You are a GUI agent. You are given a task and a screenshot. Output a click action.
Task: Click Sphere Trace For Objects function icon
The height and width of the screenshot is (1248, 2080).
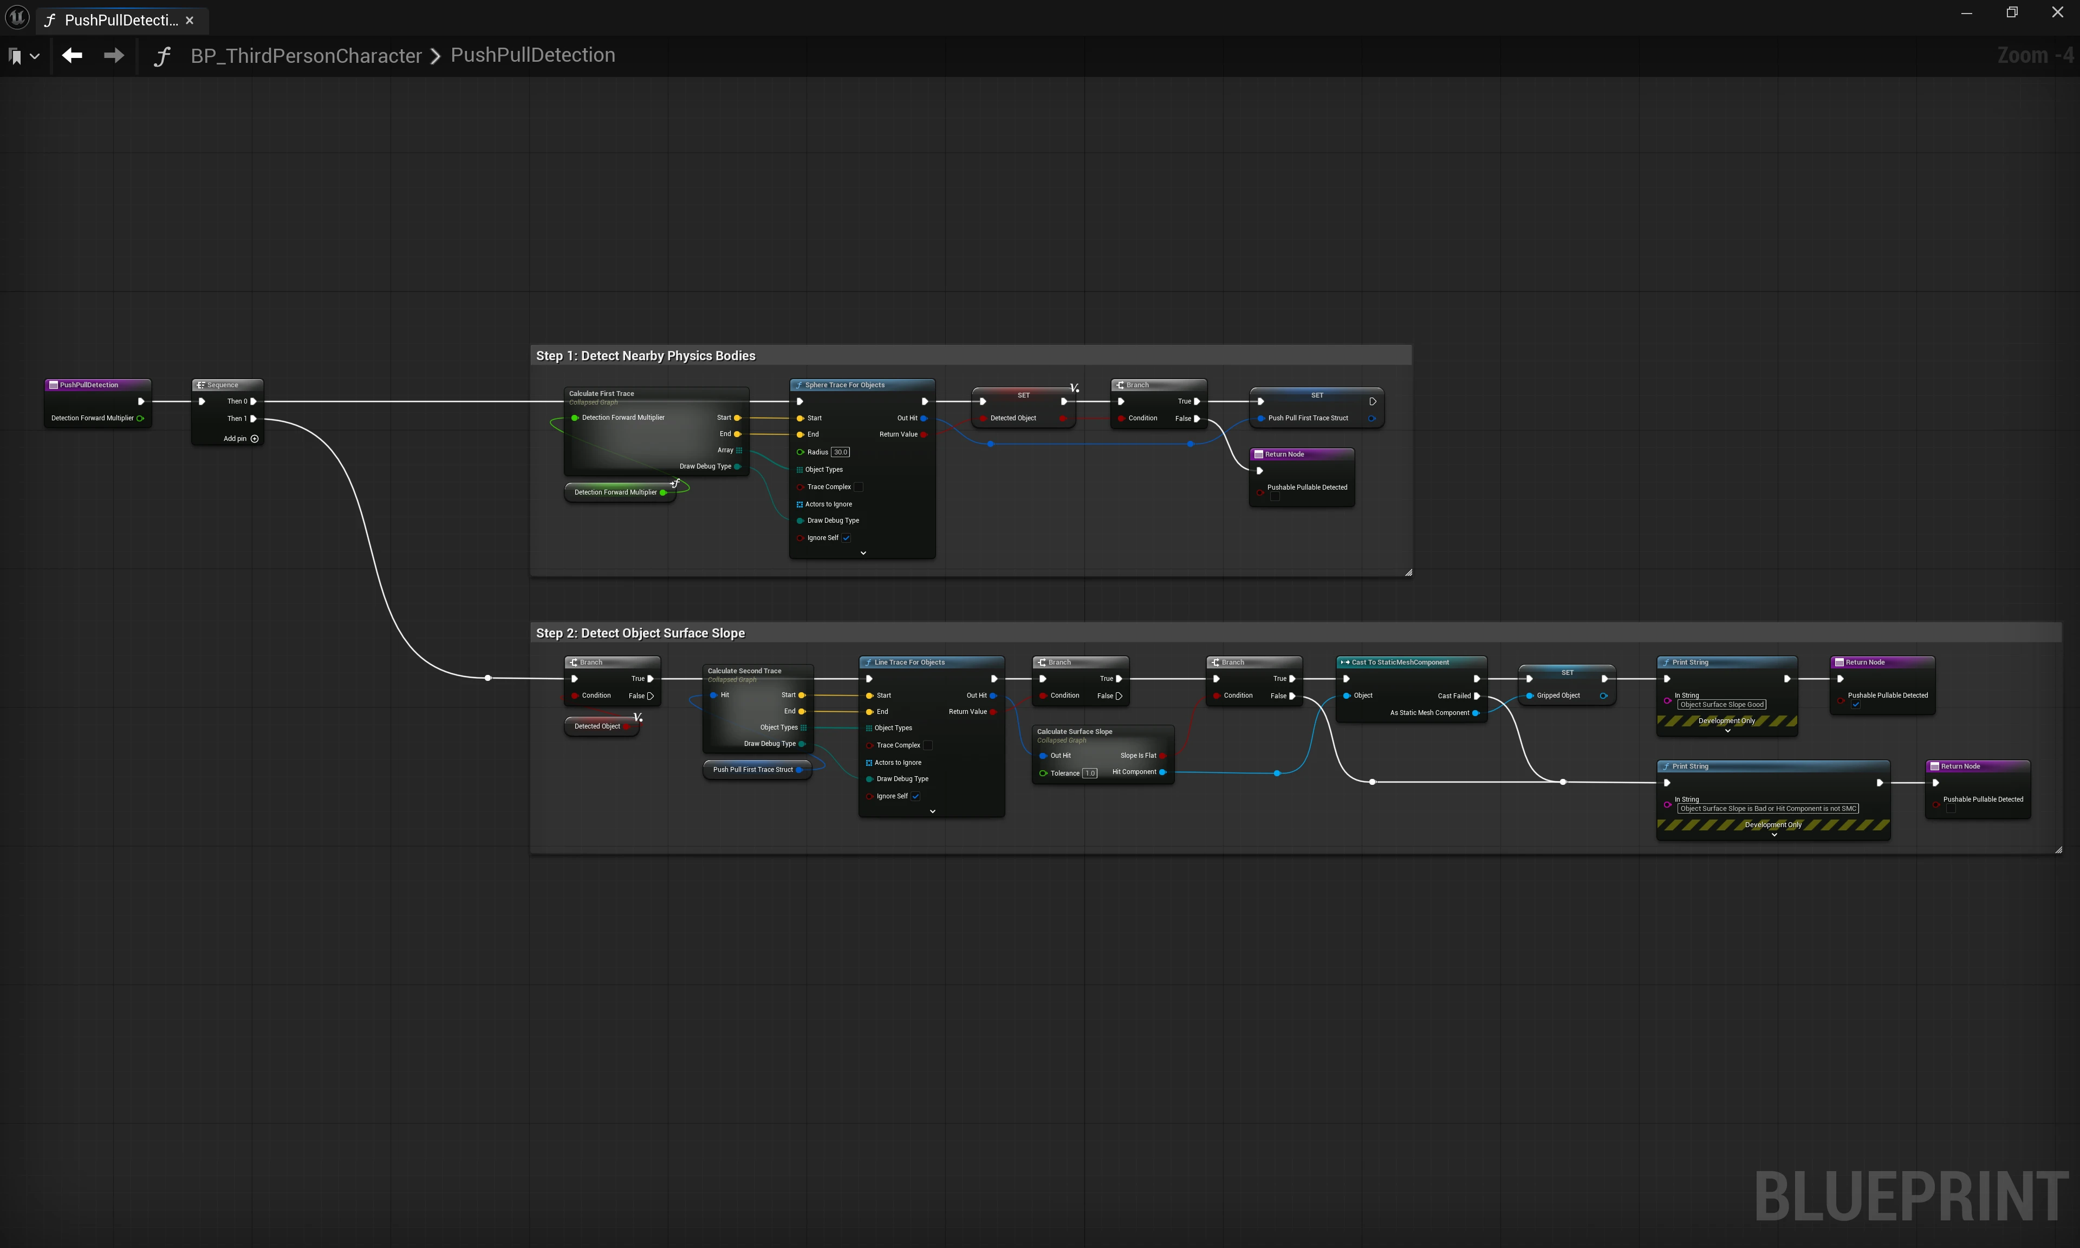799,385
